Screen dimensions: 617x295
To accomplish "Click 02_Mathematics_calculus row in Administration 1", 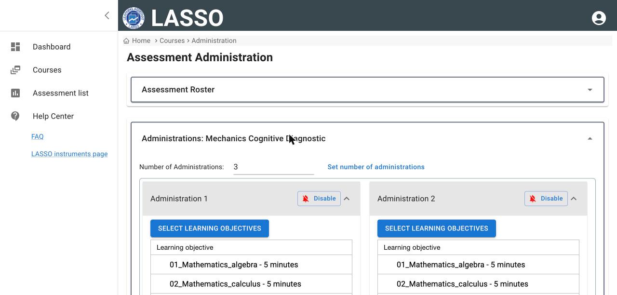I will (251, 284).
